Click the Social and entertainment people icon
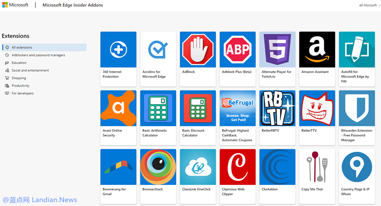 [7, 70]
